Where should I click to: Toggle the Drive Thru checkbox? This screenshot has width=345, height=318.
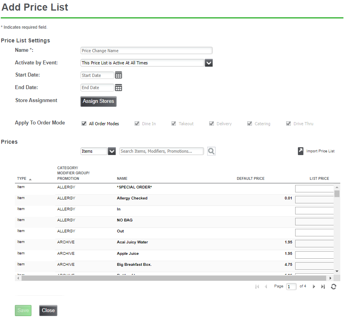[x=288, y=124]
